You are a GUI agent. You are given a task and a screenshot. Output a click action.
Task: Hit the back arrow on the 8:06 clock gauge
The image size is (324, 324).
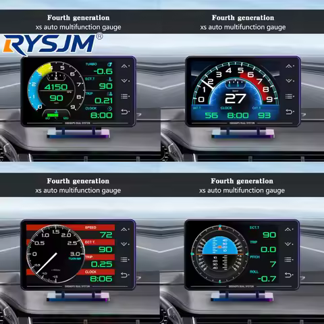[x=124, y=275]
